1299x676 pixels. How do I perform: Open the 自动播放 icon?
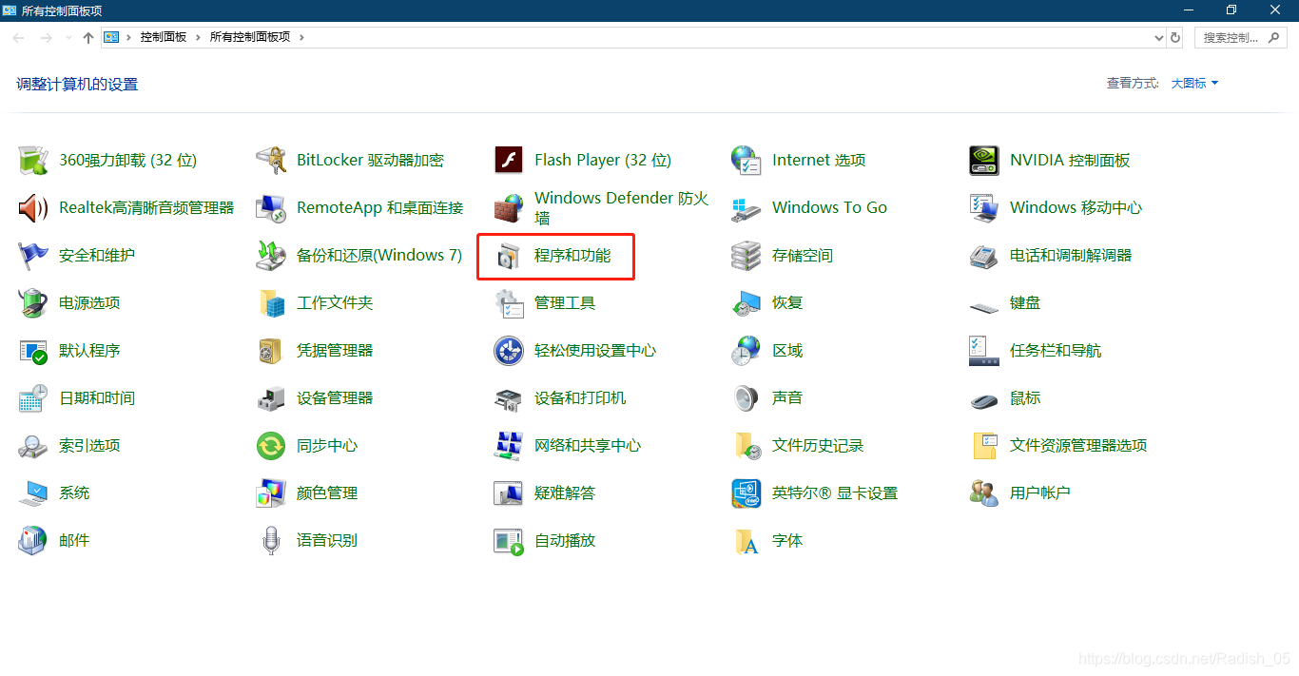509,541
